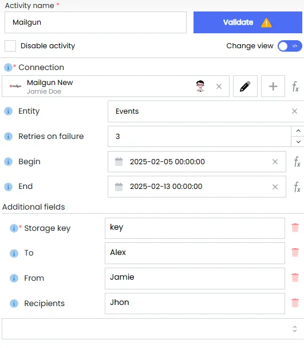Screen dimensions: 304x348
Task: Click the Validate button
Action: pos(248,22)
